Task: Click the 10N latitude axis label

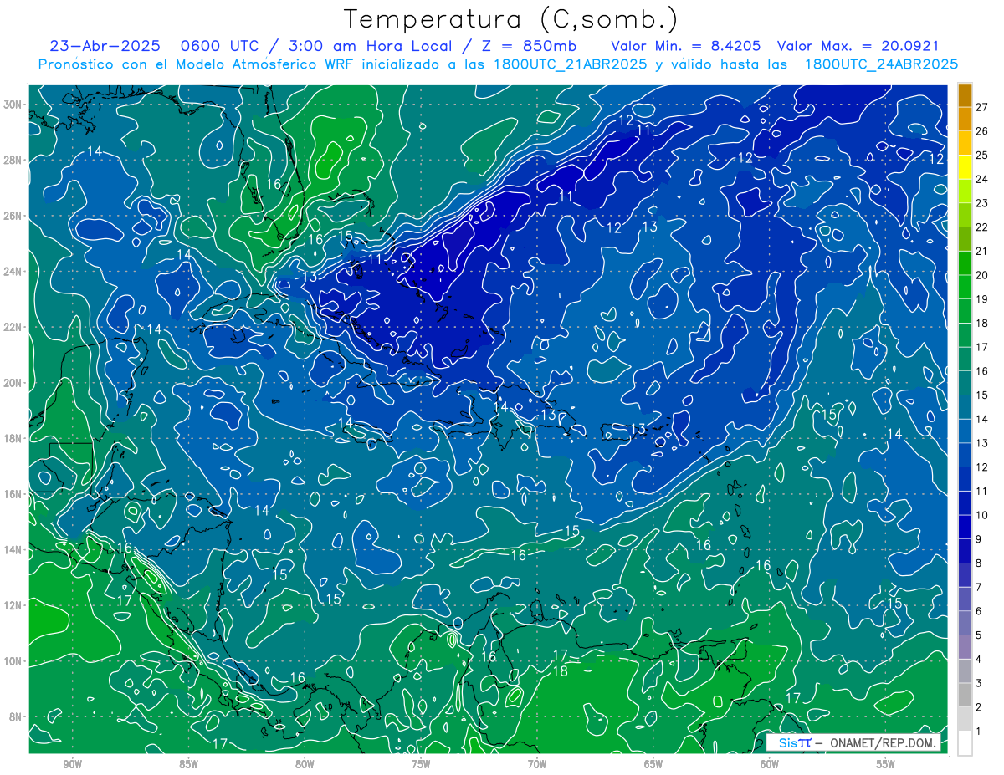Action: (13, 660)
